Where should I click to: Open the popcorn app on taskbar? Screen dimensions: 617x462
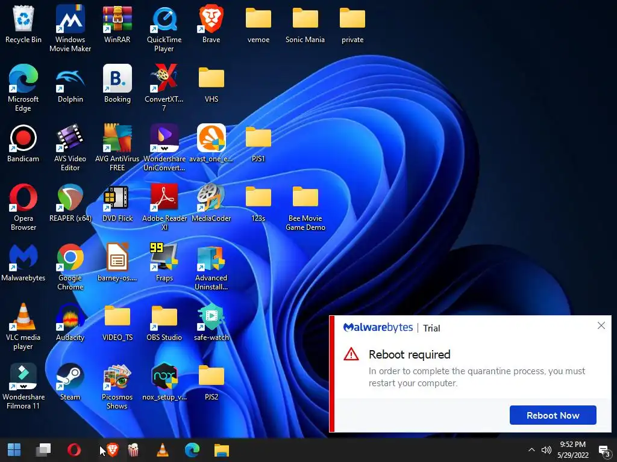[x=133, y=450]
